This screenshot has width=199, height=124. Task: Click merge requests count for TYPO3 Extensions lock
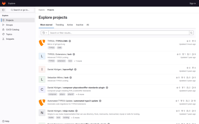coord(189,54)
